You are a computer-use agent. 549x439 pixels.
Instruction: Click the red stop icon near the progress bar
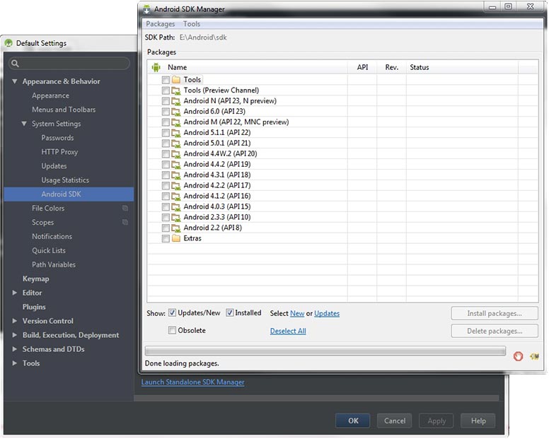tap(518, 356)
